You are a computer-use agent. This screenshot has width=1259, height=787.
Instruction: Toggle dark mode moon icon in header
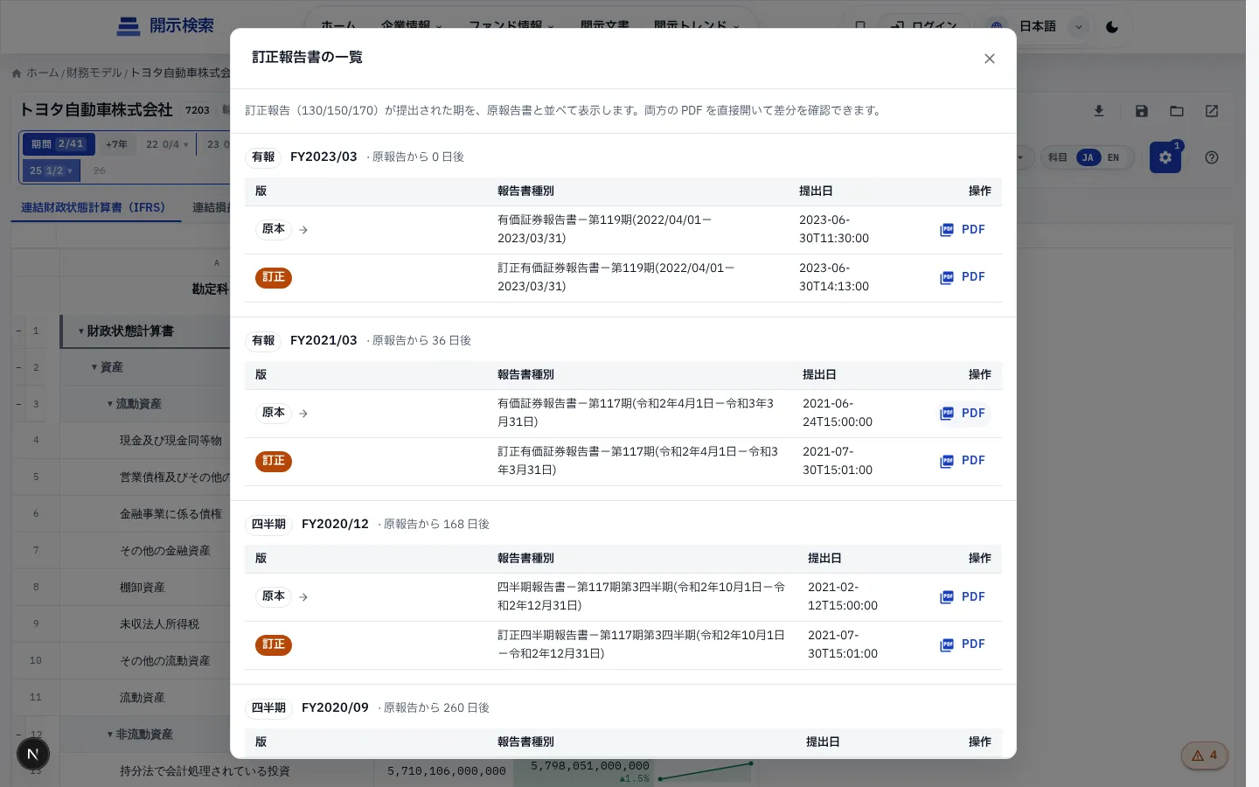pyautogui.click(x=1112, y=26)
